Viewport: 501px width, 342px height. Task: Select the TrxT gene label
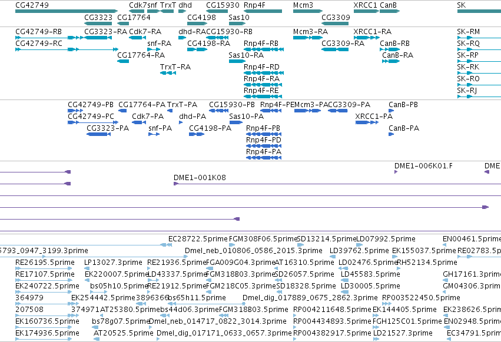(168, 5)
